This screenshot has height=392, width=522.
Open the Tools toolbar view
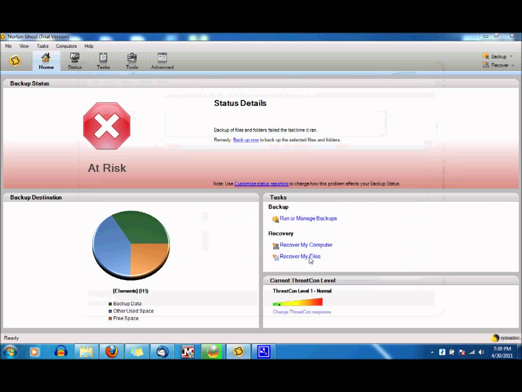[x=132, y=61]
